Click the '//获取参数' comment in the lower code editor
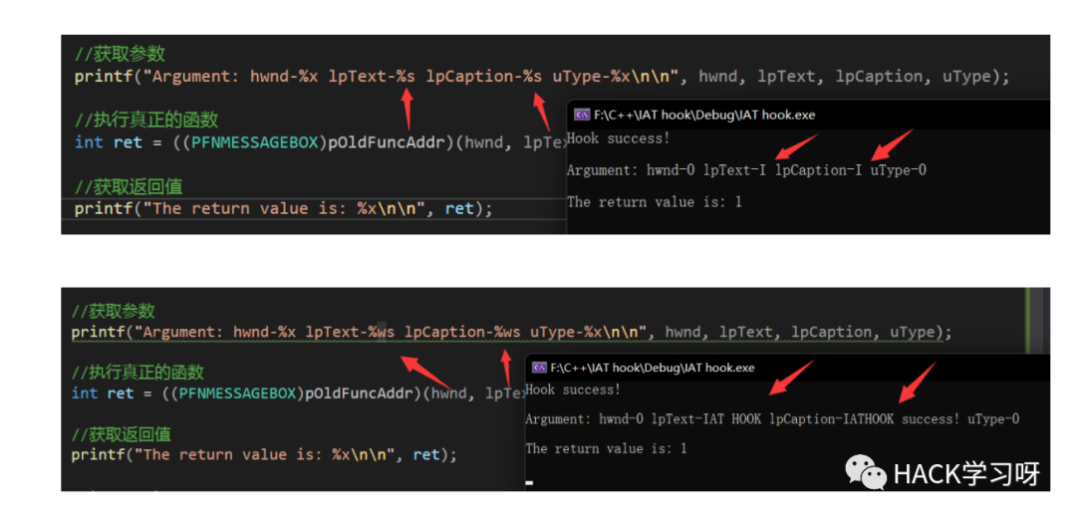Image resolution: width=1076 pixels, height=522 pixels. pyautogui.click(x=114, y=312)
